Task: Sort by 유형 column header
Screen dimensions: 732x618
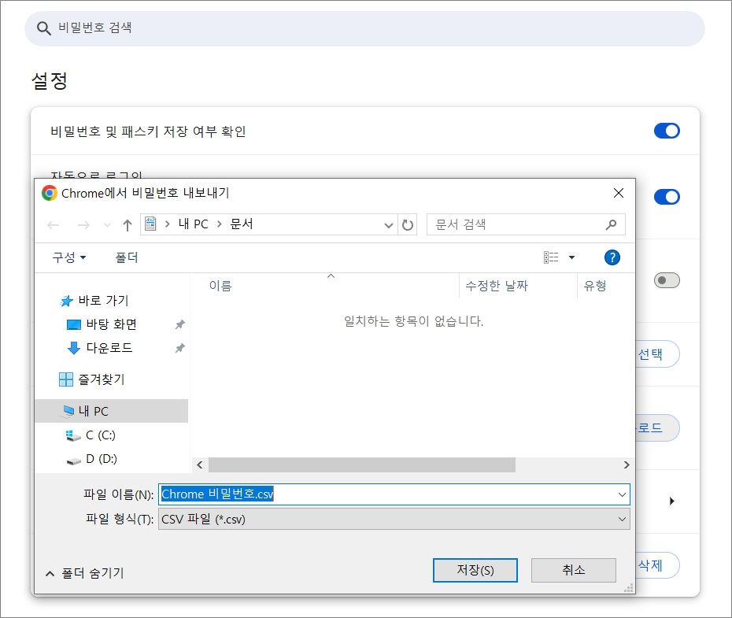Action: point(606,286)
